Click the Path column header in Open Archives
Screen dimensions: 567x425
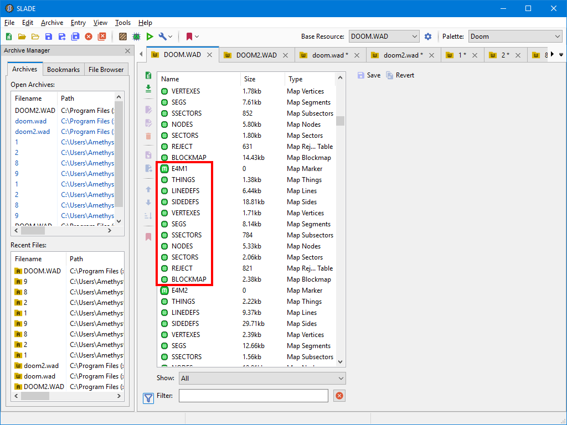pyautogui.click(x=86, y=99)
